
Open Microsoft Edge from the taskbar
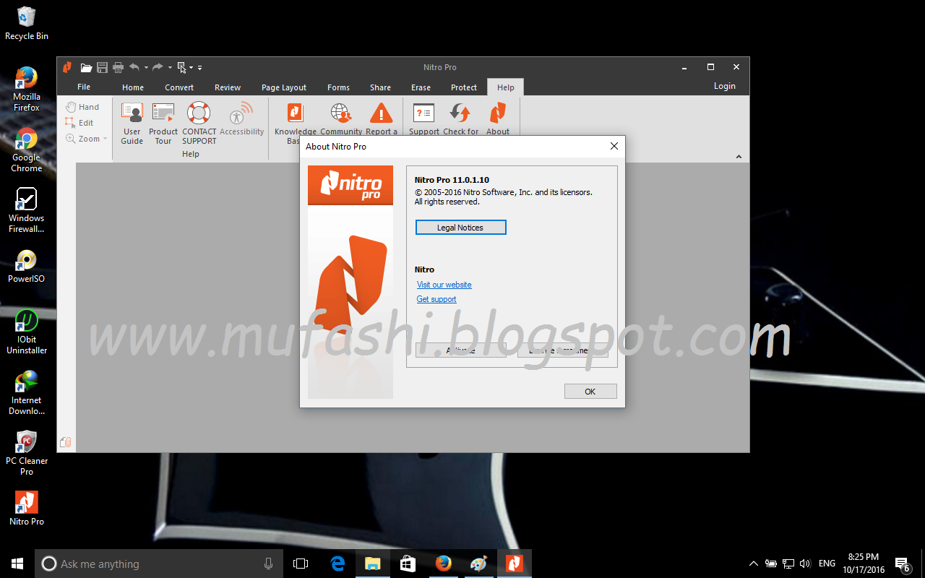pos(337,564)
